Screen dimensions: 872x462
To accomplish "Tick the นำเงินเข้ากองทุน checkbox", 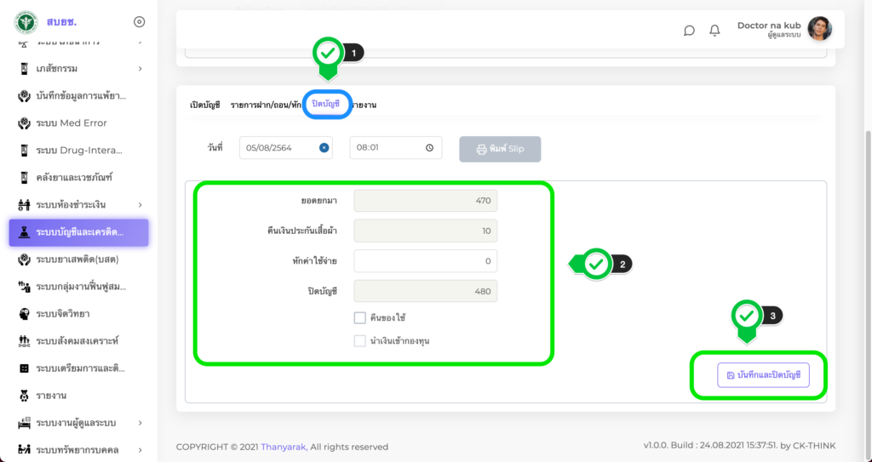I will 359,341.
